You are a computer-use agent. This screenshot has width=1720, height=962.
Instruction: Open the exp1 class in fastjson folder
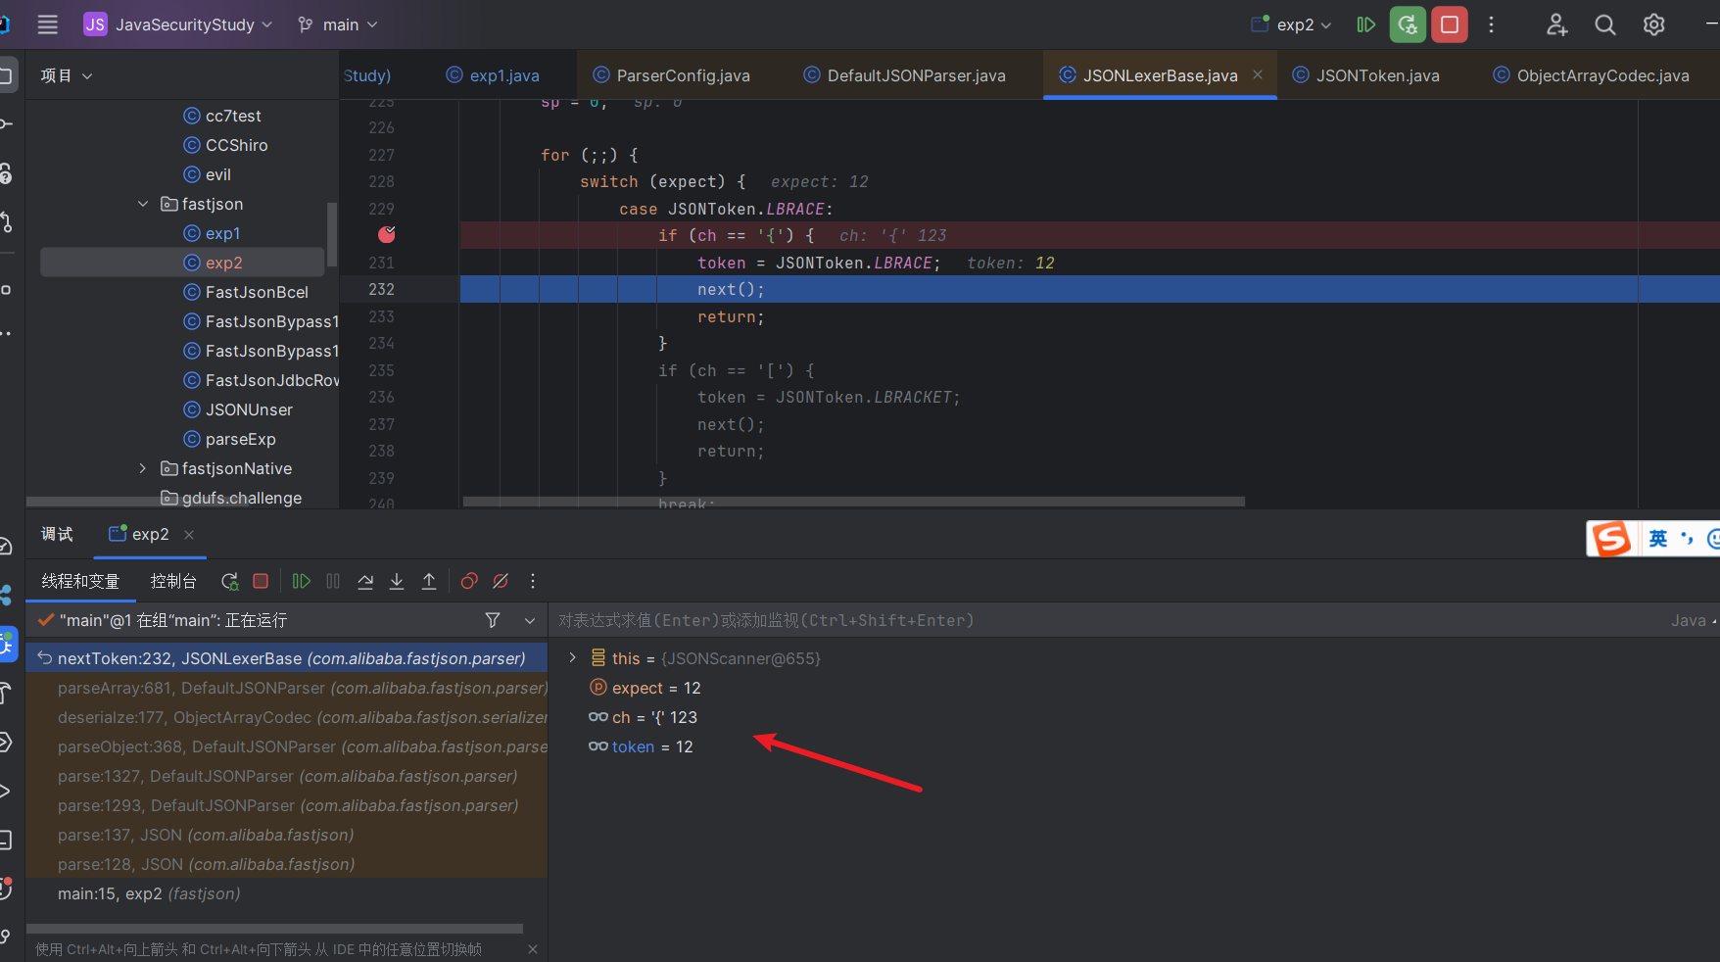[212, 233]
